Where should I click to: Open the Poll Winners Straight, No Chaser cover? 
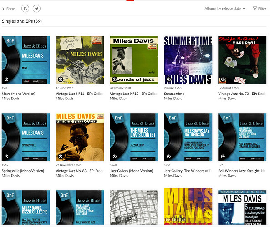click(x=242, y=137)
